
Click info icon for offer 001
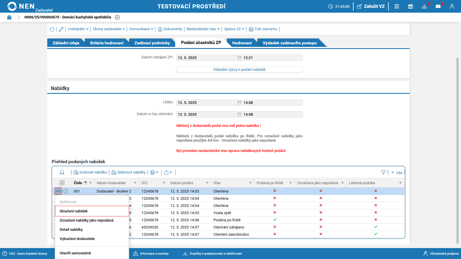pyautogui.click(x=66, y=191)
